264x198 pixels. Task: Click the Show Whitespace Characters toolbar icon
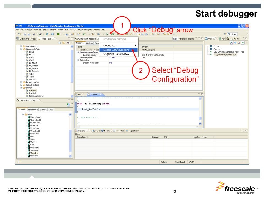(x=143, y=34)
